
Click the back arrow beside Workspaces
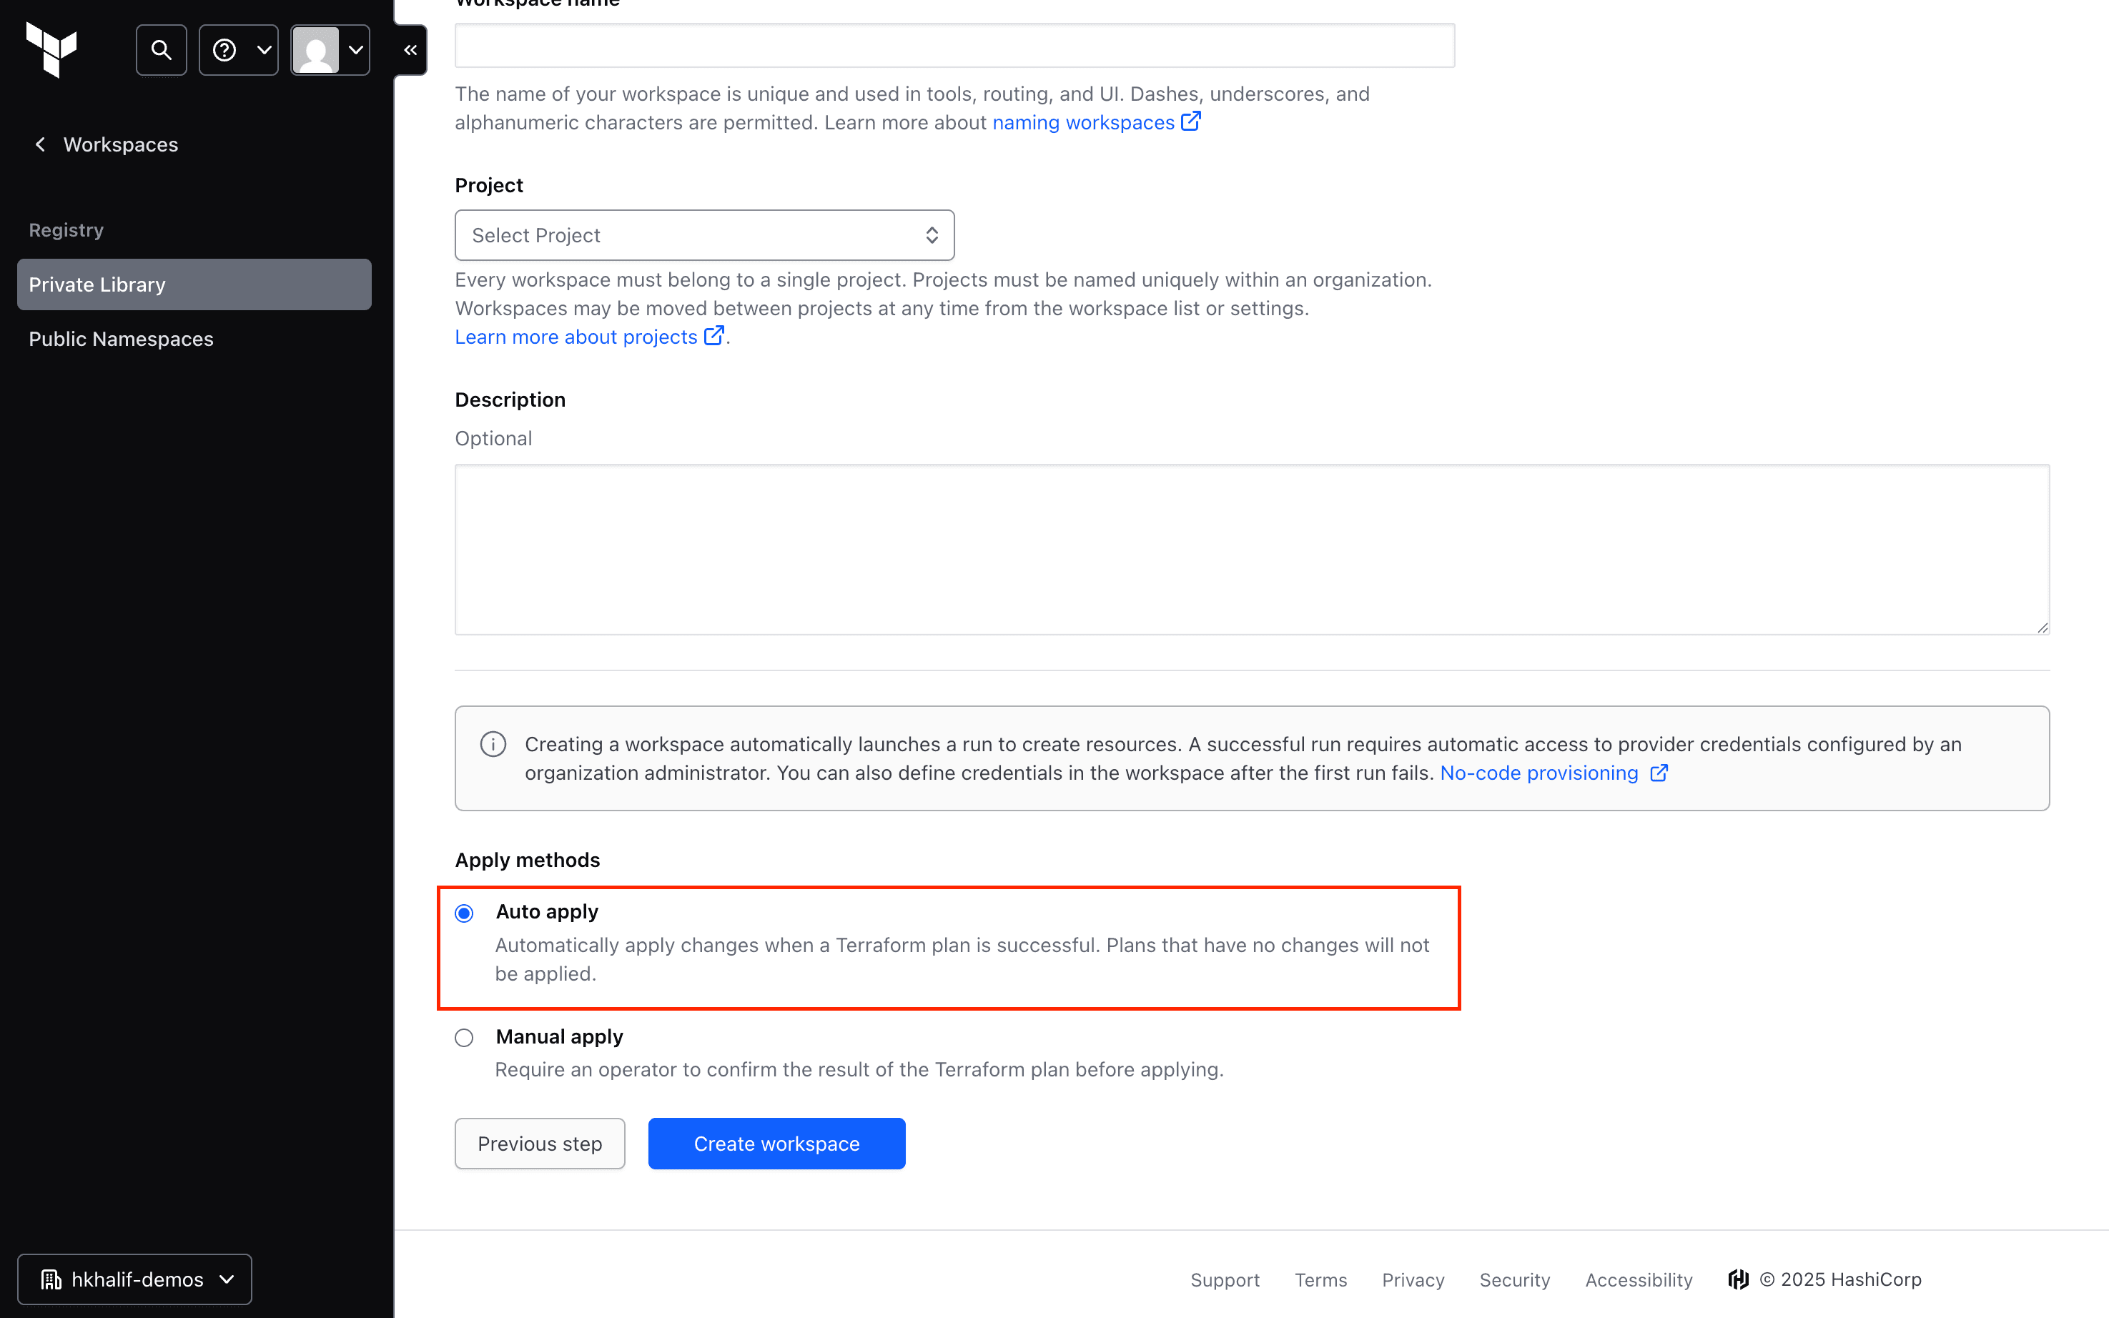click(x=40, y=144)
